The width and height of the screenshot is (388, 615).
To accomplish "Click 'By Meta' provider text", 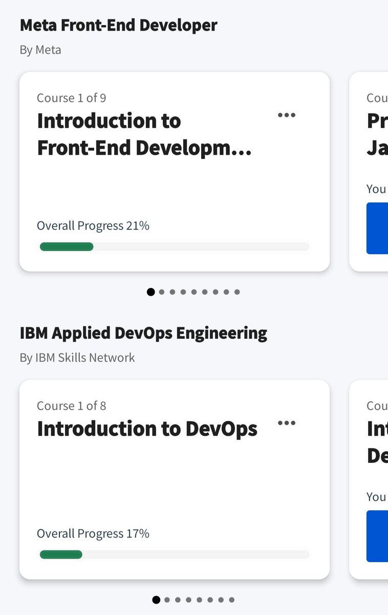I will 40,50.
